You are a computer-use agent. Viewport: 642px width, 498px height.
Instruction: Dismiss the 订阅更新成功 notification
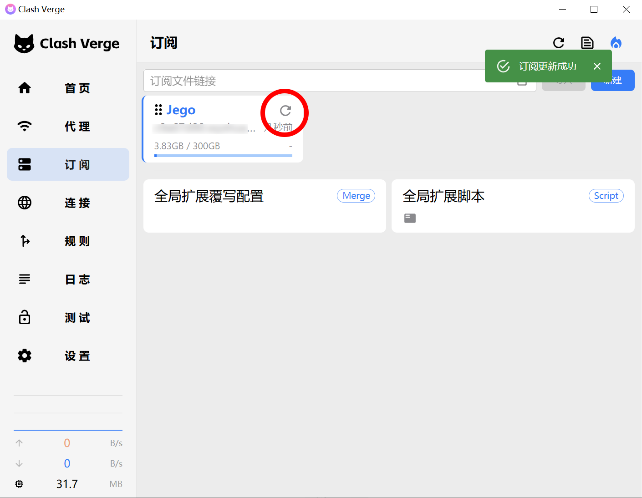click(597, 66)
